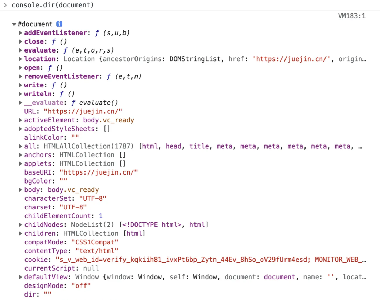Select the body.vc_ready value of body

pos(73,190)
